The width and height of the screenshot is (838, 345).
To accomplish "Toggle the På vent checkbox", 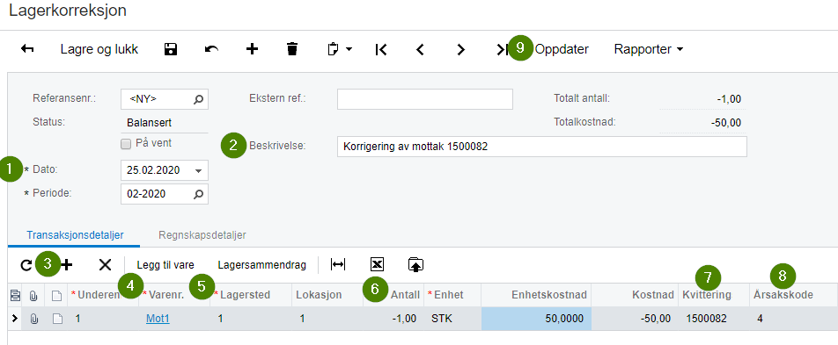I will [126, 143].
